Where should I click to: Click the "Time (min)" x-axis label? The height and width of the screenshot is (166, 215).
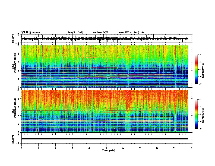(109, 151)
